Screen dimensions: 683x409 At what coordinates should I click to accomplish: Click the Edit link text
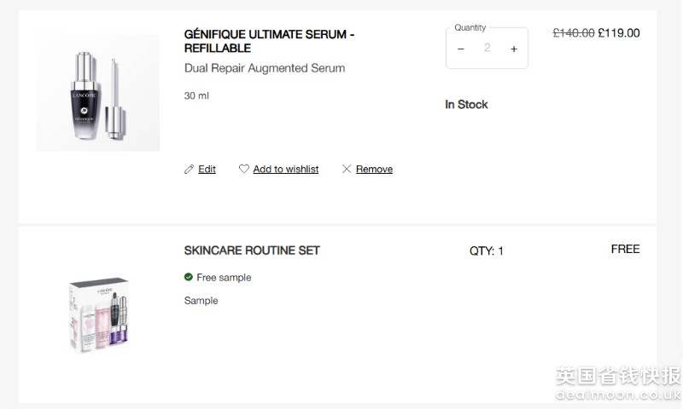[207, 170]
